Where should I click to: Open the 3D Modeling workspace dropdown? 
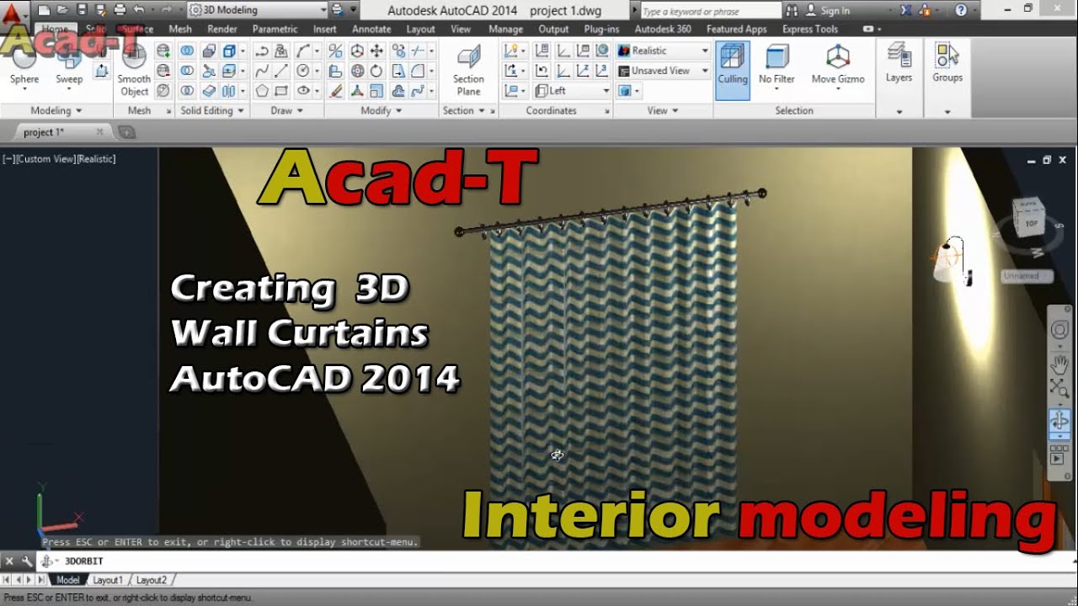point(257,10)
